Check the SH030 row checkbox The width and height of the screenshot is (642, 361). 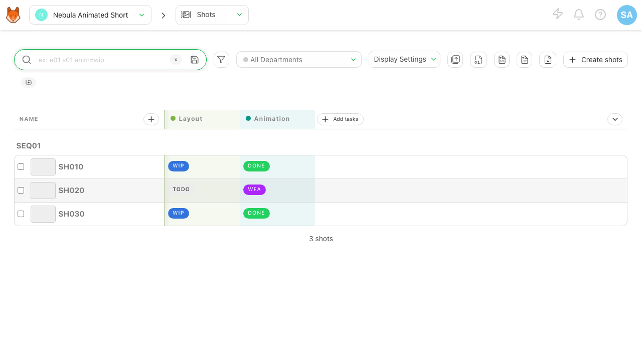tap(21, 214)
